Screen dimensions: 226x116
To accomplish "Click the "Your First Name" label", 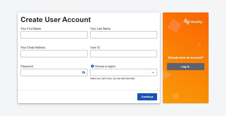I will tap(31, 29).
